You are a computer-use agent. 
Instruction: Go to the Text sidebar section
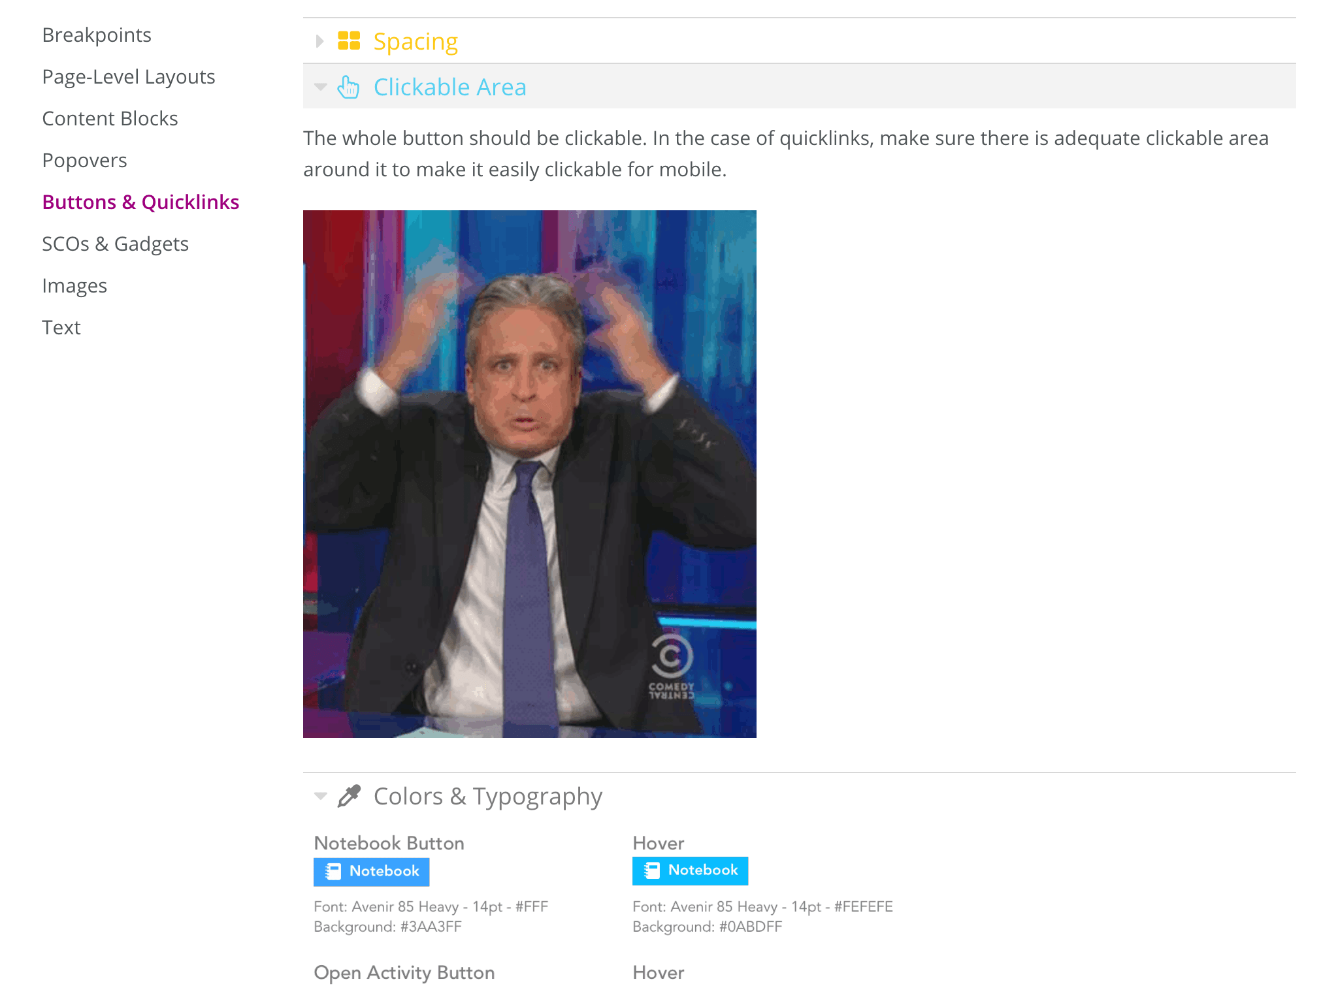61,327
